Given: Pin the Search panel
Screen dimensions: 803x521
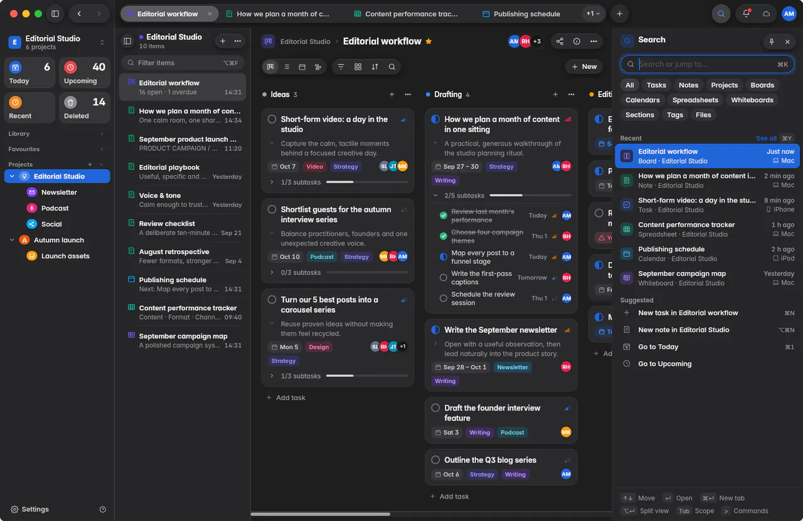Looking at the screenshot, I should pyautogui.click(x=772, y=41).
